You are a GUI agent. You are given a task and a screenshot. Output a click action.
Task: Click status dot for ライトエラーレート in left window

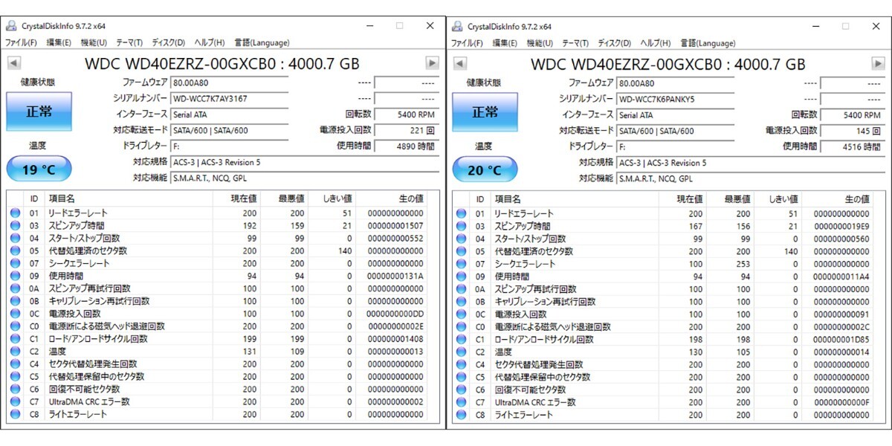(15, 415)
